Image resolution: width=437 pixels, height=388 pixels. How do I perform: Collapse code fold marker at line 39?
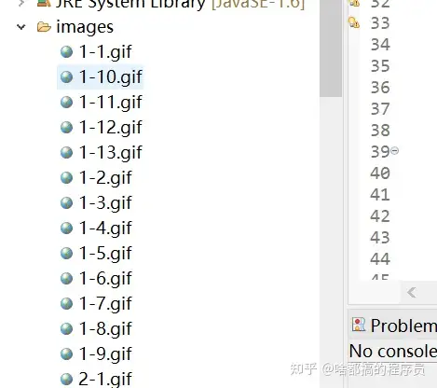[394, 151]
